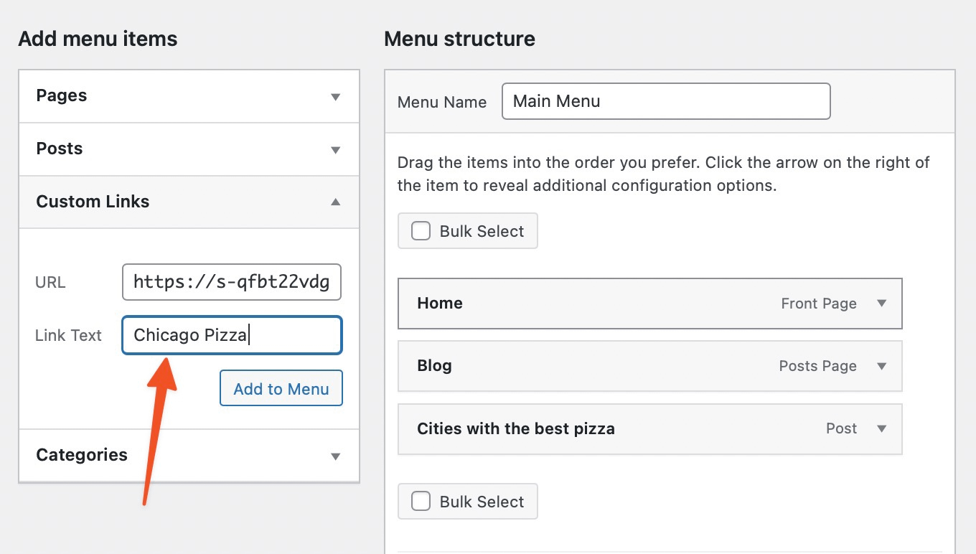Click the Pages panel chevron arrow
This screenshot has width=976, height=554.
[334, 95]
